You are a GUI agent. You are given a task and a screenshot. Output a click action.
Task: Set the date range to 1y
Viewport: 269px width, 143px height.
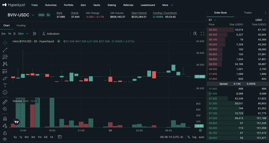click(21, 137)
